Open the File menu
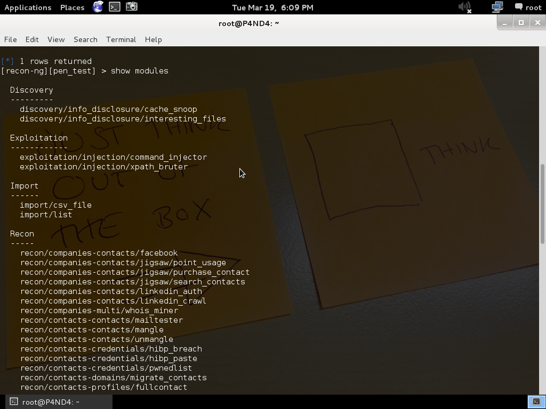 point(10,39)
